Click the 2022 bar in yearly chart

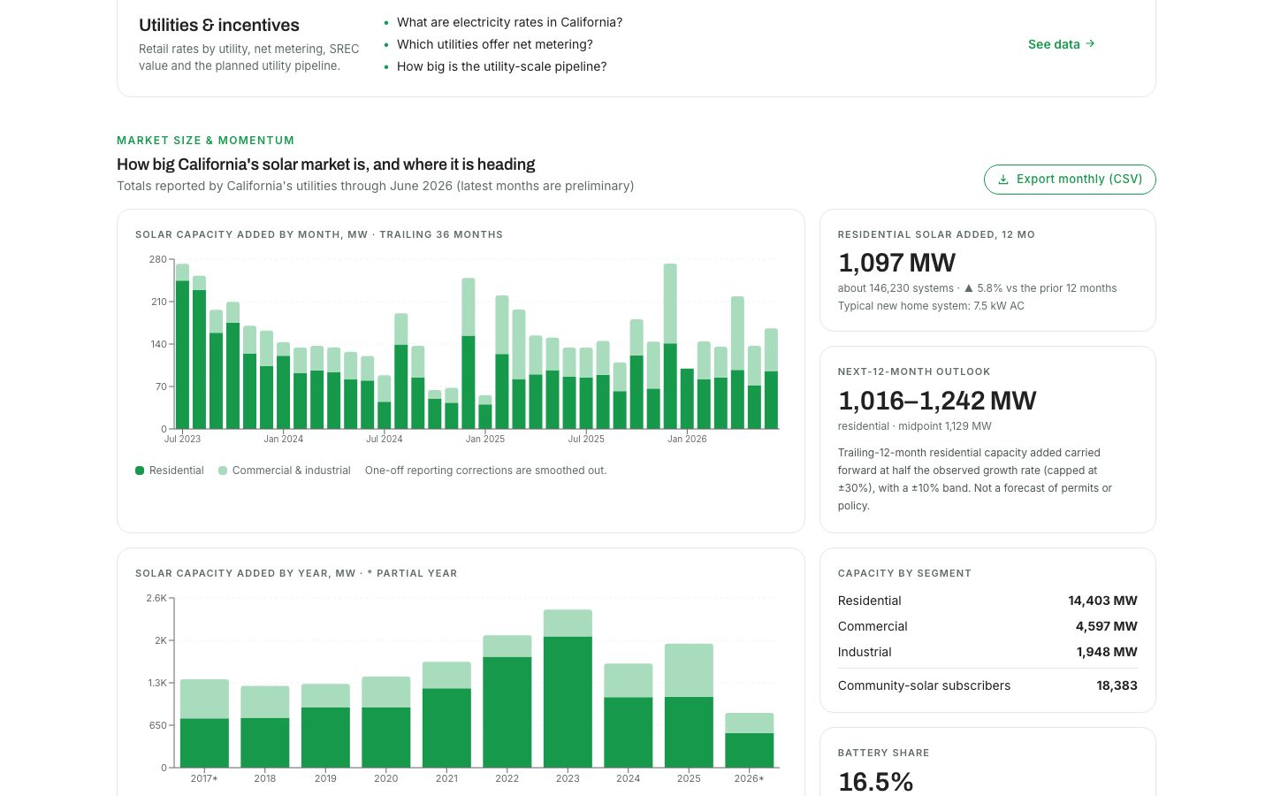point(507,701)
